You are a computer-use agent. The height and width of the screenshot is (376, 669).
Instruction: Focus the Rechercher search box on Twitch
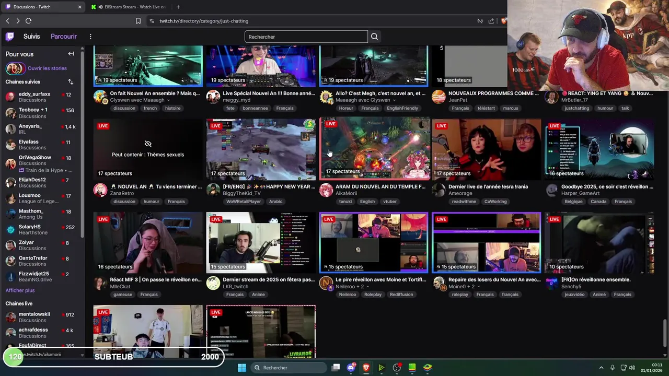pos(306,37)
